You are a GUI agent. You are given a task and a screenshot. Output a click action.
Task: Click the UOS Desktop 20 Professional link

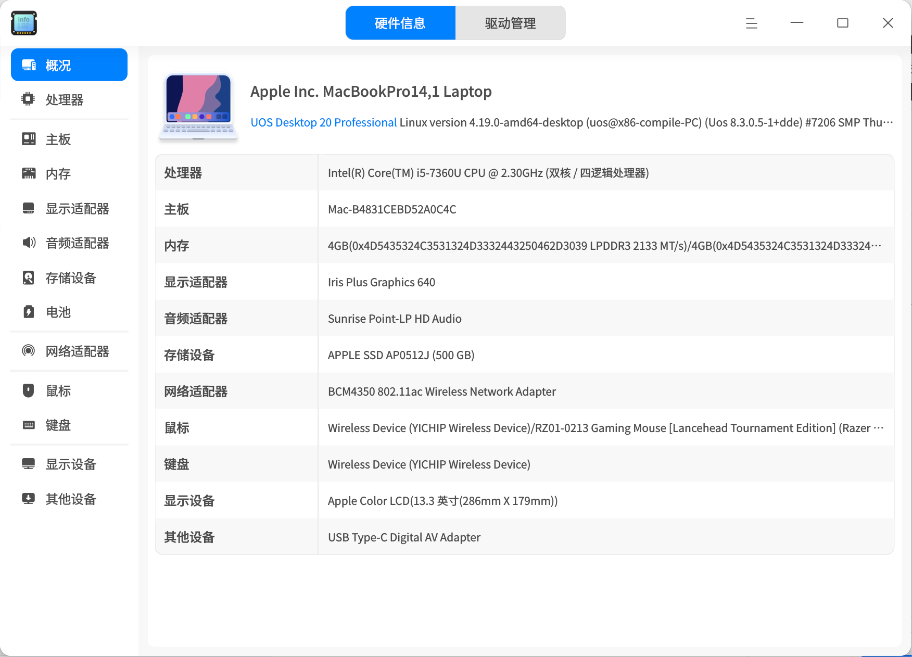(324, 122)
